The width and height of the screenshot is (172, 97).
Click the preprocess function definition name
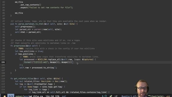pos(20,46)
